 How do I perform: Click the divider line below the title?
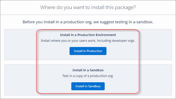(88, 15)
